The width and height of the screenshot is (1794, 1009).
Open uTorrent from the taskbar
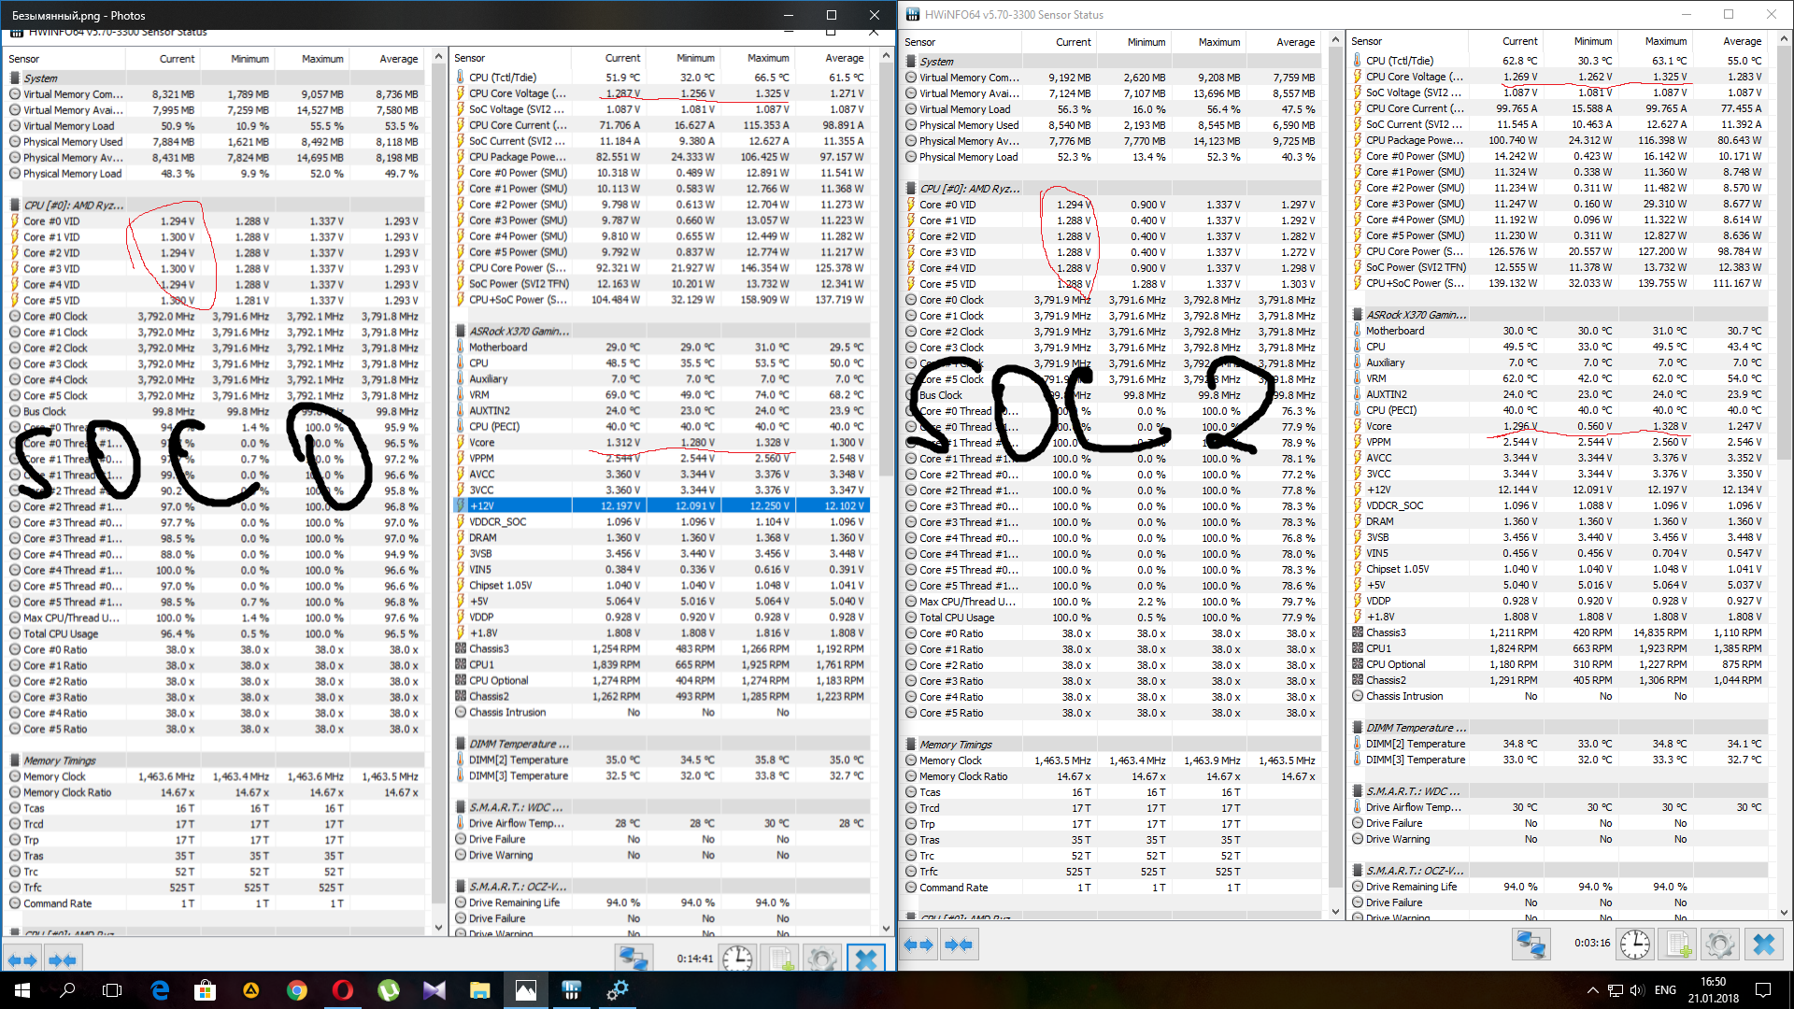pos(389,989)
